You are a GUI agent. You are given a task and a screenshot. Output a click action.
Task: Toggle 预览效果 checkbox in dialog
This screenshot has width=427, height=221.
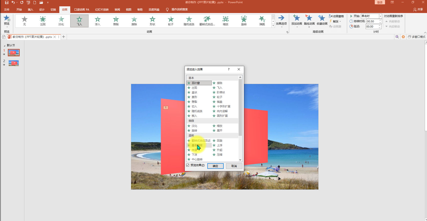[x=188, y=165]
